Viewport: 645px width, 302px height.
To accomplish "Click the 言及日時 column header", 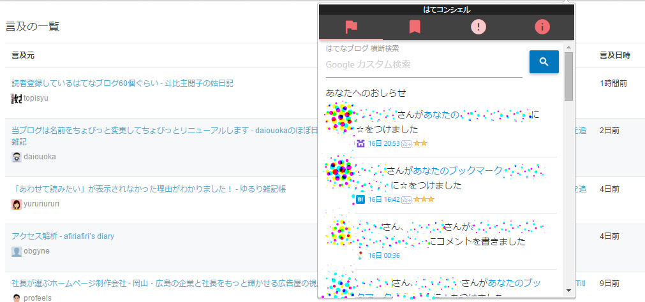I will (x=615, y=55).
